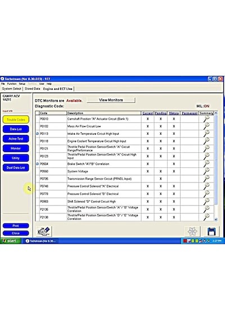Open the Data List panel

[16, 129]
